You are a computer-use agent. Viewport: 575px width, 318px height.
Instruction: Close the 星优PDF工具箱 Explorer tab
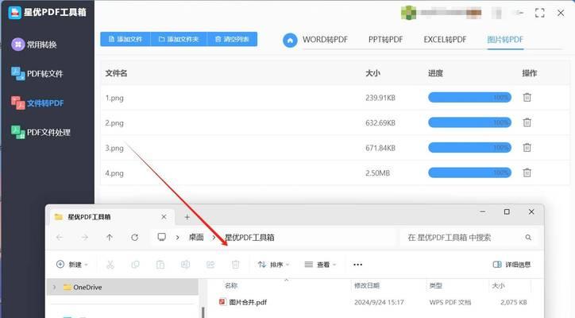[x=164, y=217]
